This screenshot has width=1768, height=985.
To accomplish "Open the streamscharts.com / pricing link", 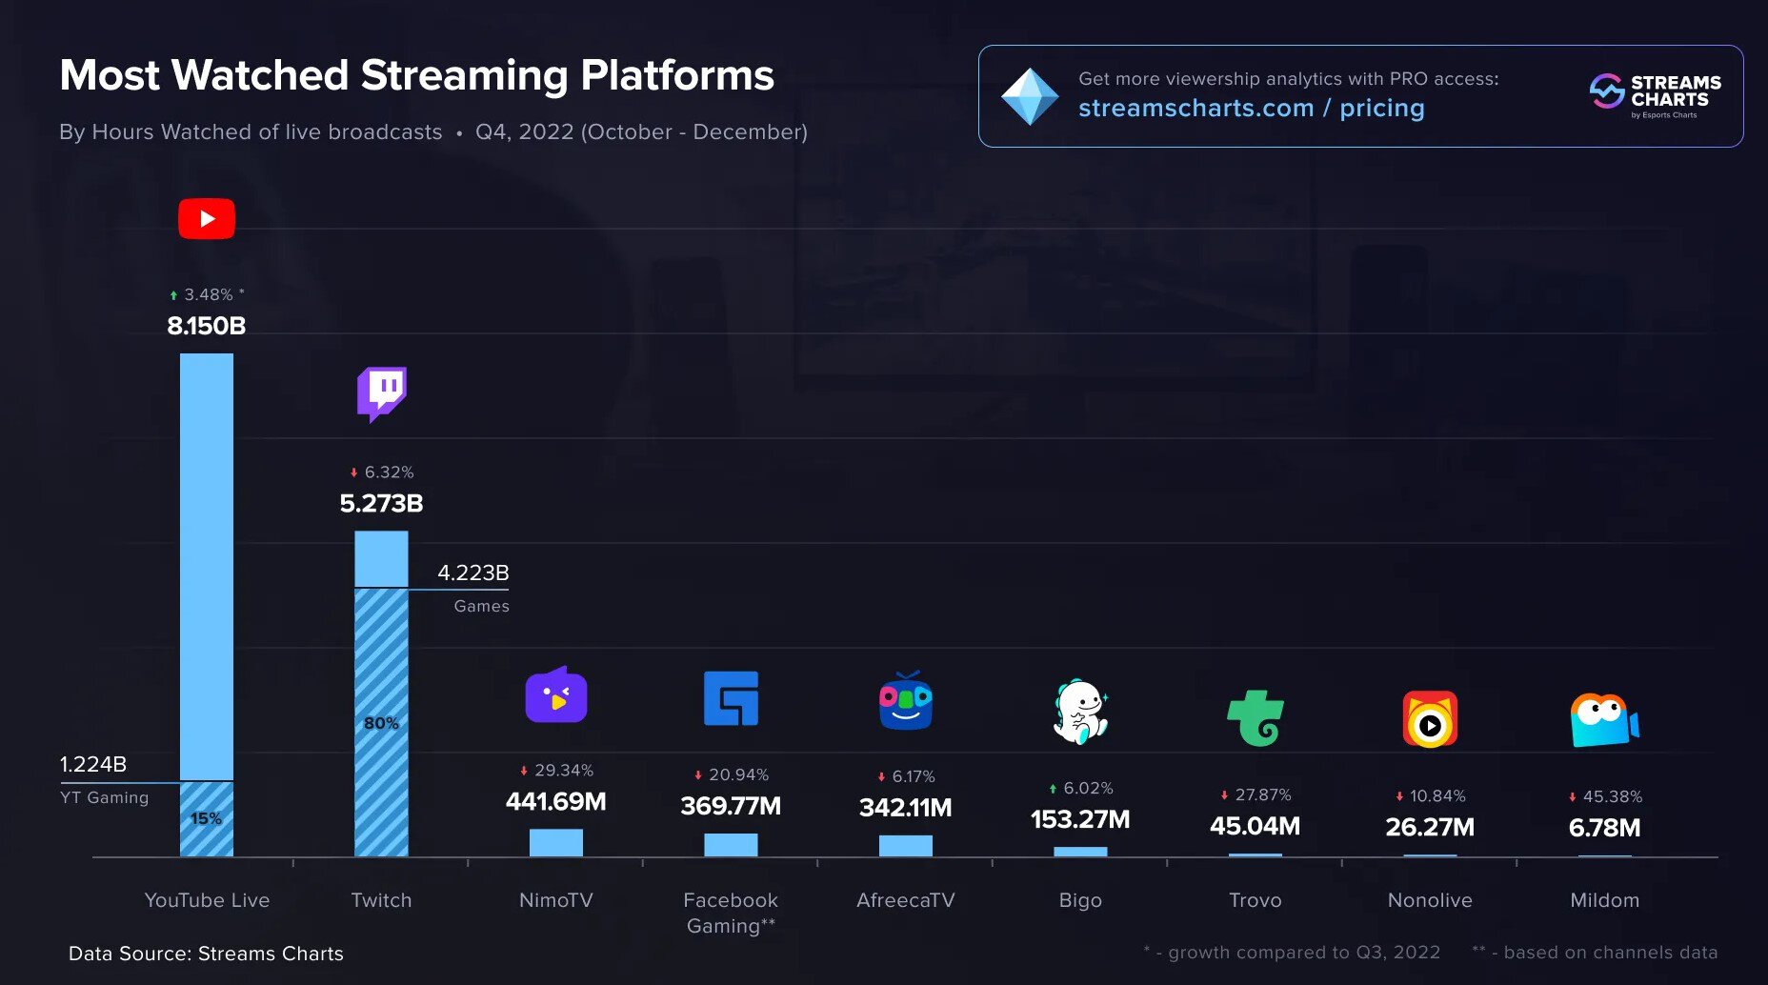I will (x=1251, y=109).
